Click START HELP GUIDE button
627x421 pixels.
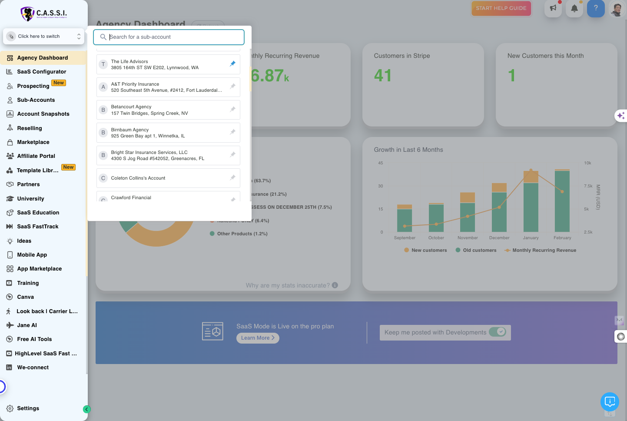[x=501, y=8]
